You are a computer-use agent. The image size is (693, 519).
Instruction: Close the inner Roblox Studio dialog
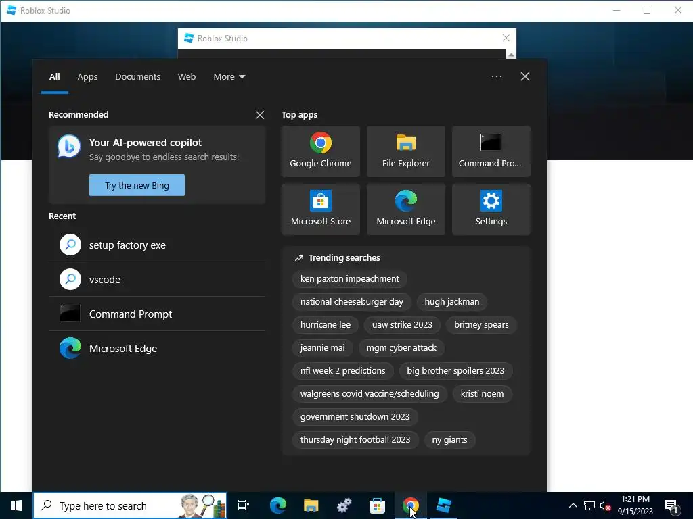[x=506, y=39]
